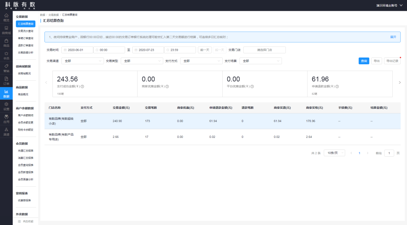Open 充值汇总报表 menu item
Screen dimensions: 407x225
26,151
